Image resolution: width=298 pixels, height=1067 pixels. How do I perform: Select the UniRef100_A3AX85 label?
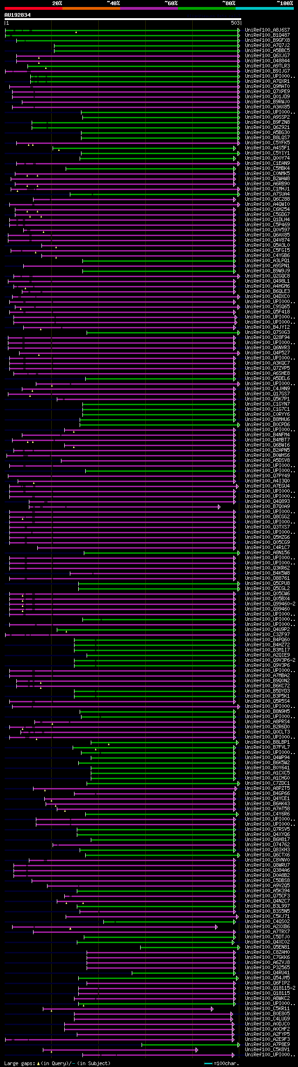coord(267,107)
